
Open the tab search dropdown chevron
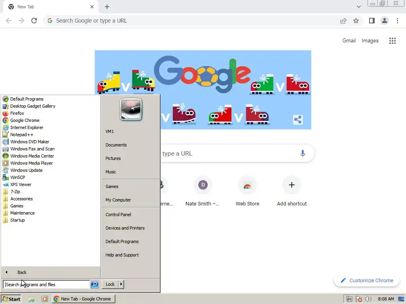(x=358, y=7)
